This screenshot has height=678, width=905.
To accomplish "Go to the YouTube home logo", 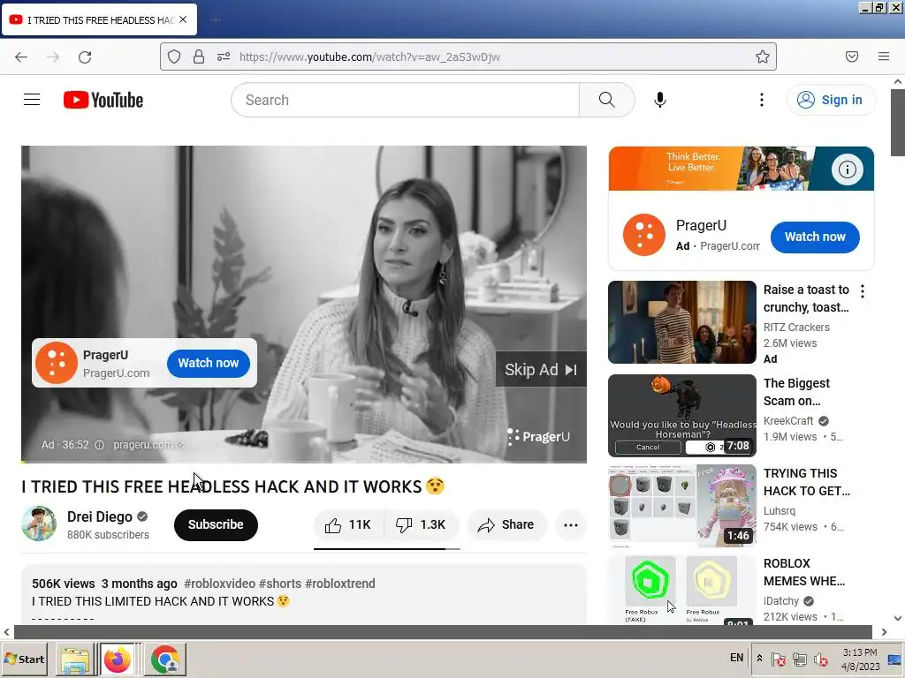I will click(x=103, y=100).
